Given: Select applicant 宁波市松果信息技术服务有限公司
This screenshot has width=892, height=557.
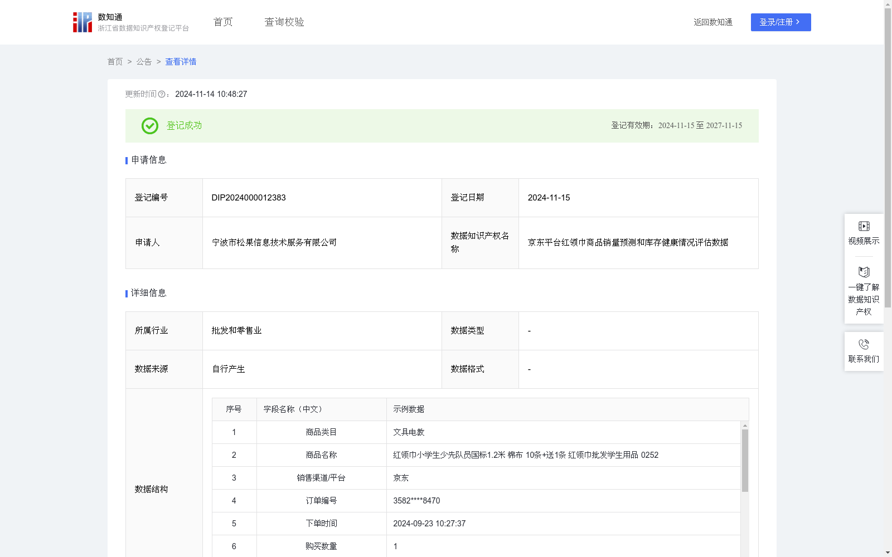Looking at the screenshot, I should [274, 243].
